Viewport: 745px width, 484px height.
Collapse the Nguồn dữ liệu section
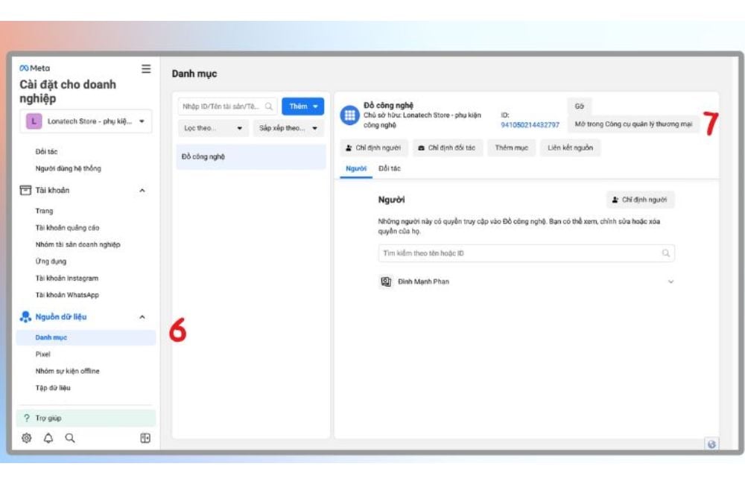pos(142,316)
